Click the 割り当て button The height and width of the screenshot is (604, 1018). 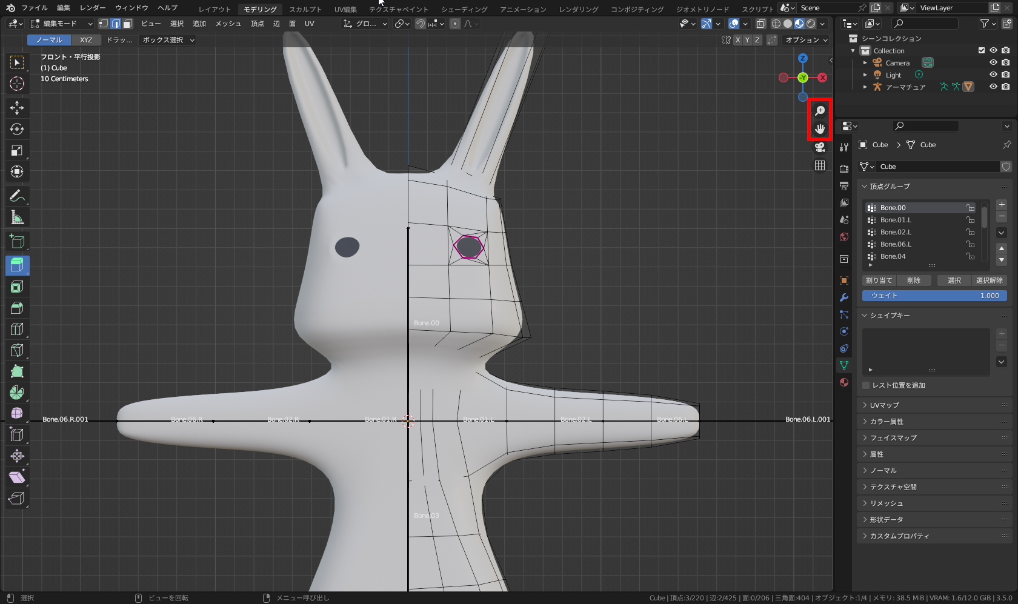879,280
